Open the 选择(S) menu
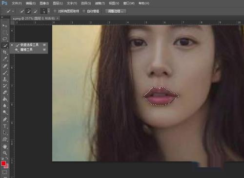The height and width of the screenshot is (178, 244). 86,3
